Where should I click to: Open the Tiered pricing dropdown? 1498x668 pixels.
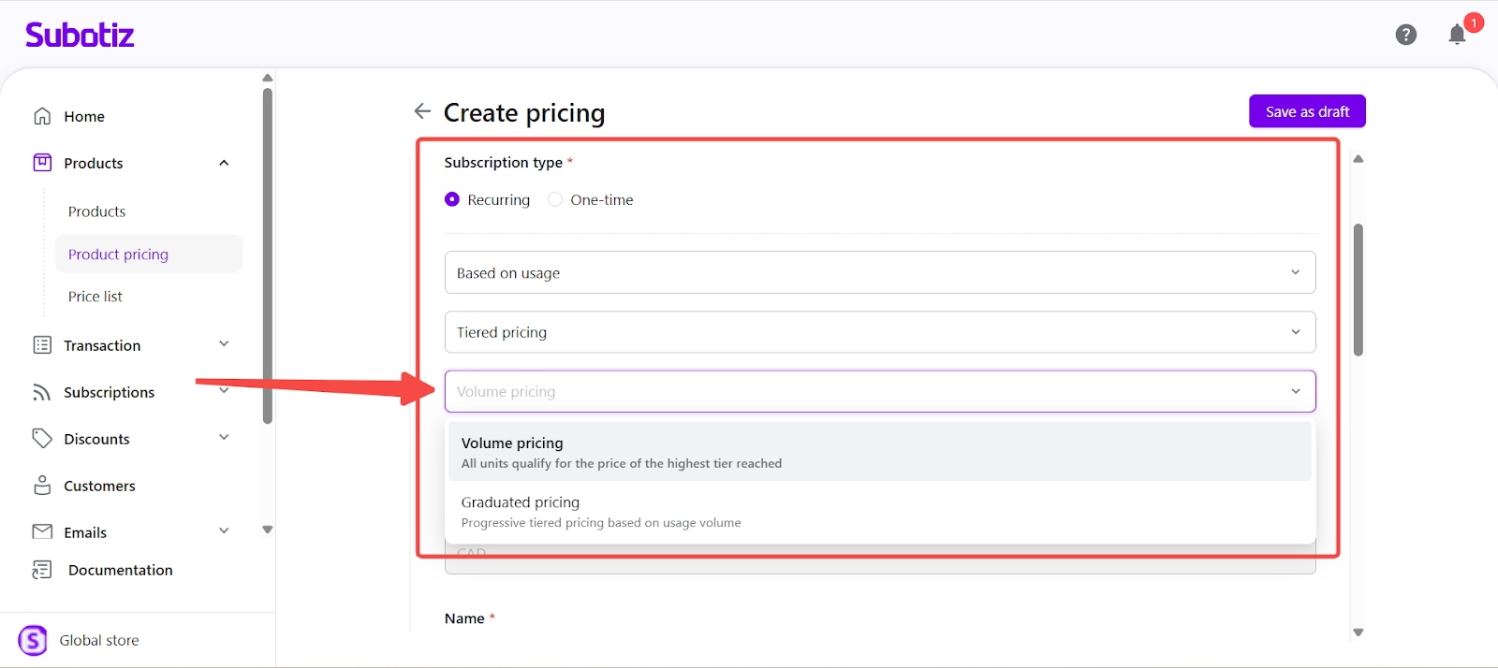click(879, 332)
